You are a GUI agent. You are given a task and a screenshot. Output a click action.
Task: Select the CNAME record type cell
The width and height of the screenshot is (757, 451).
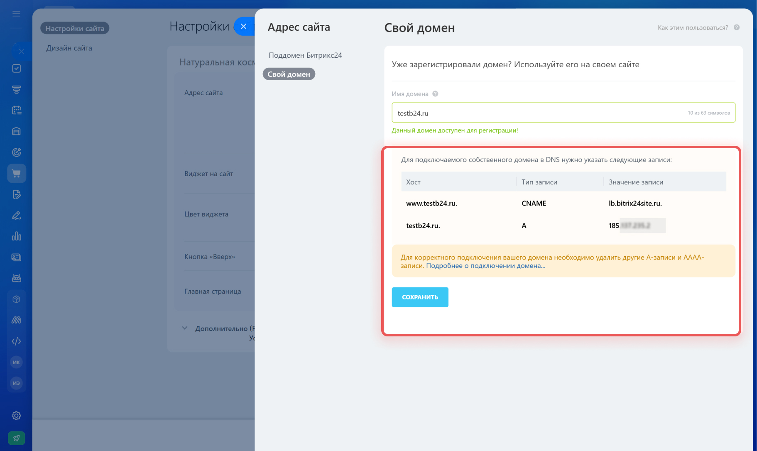[534, 203]
